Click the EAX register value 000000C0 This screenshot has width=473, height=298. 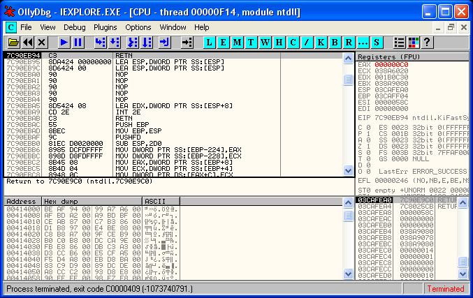pyautogui.click(x=391, y=65)
